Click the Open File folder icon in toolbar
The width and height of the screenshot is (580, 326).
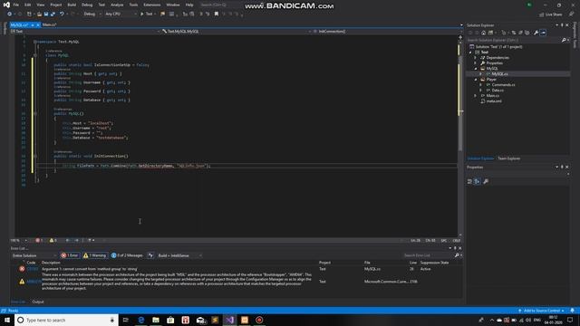click(x=39, y=14)
